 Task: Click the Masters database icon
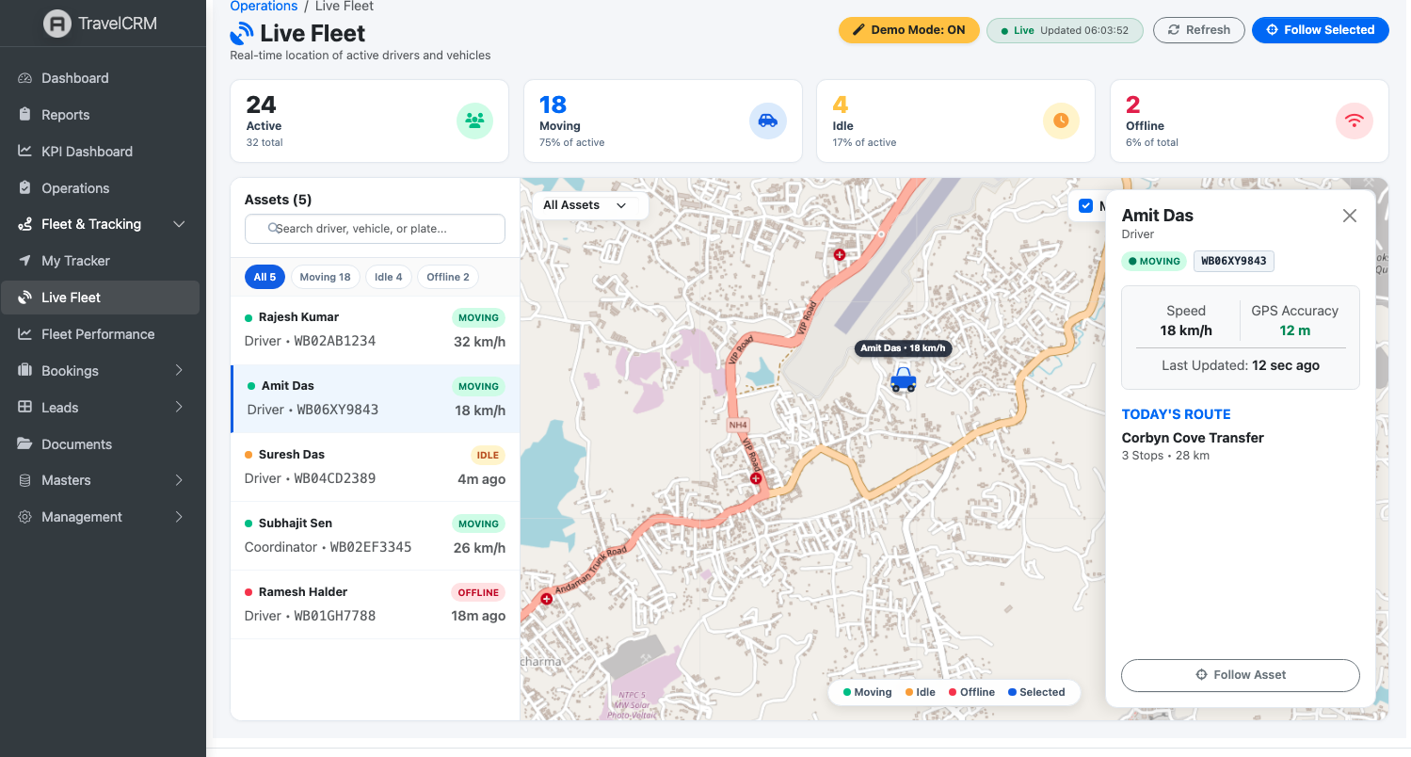[x=25, y=480]
